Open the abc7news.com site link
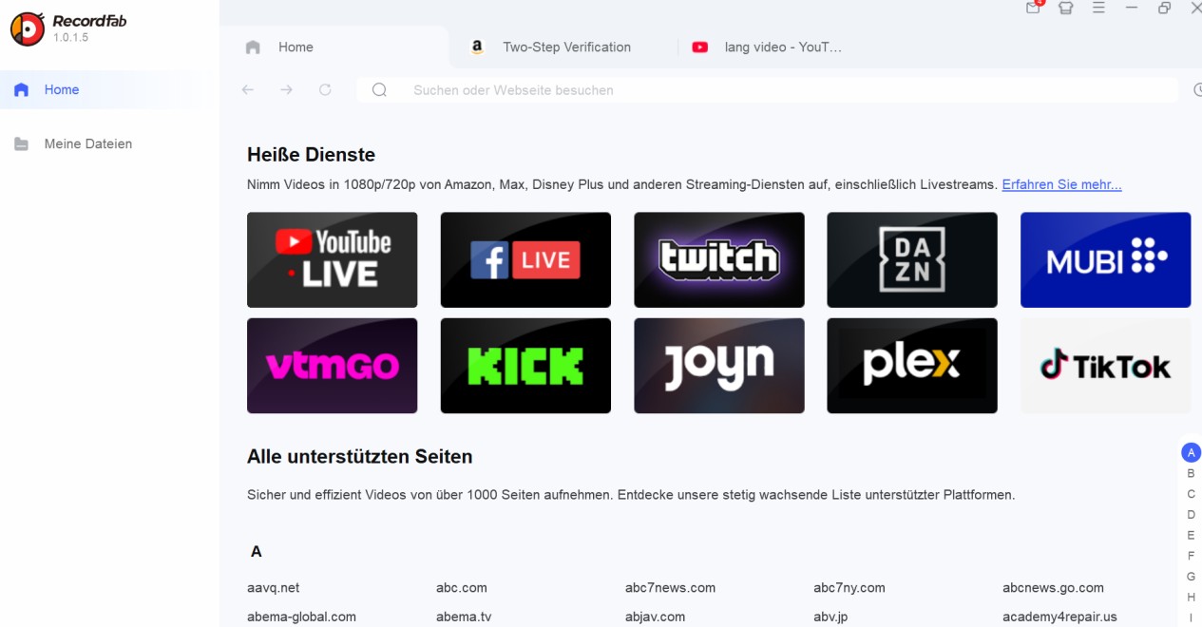 point(670,588)
